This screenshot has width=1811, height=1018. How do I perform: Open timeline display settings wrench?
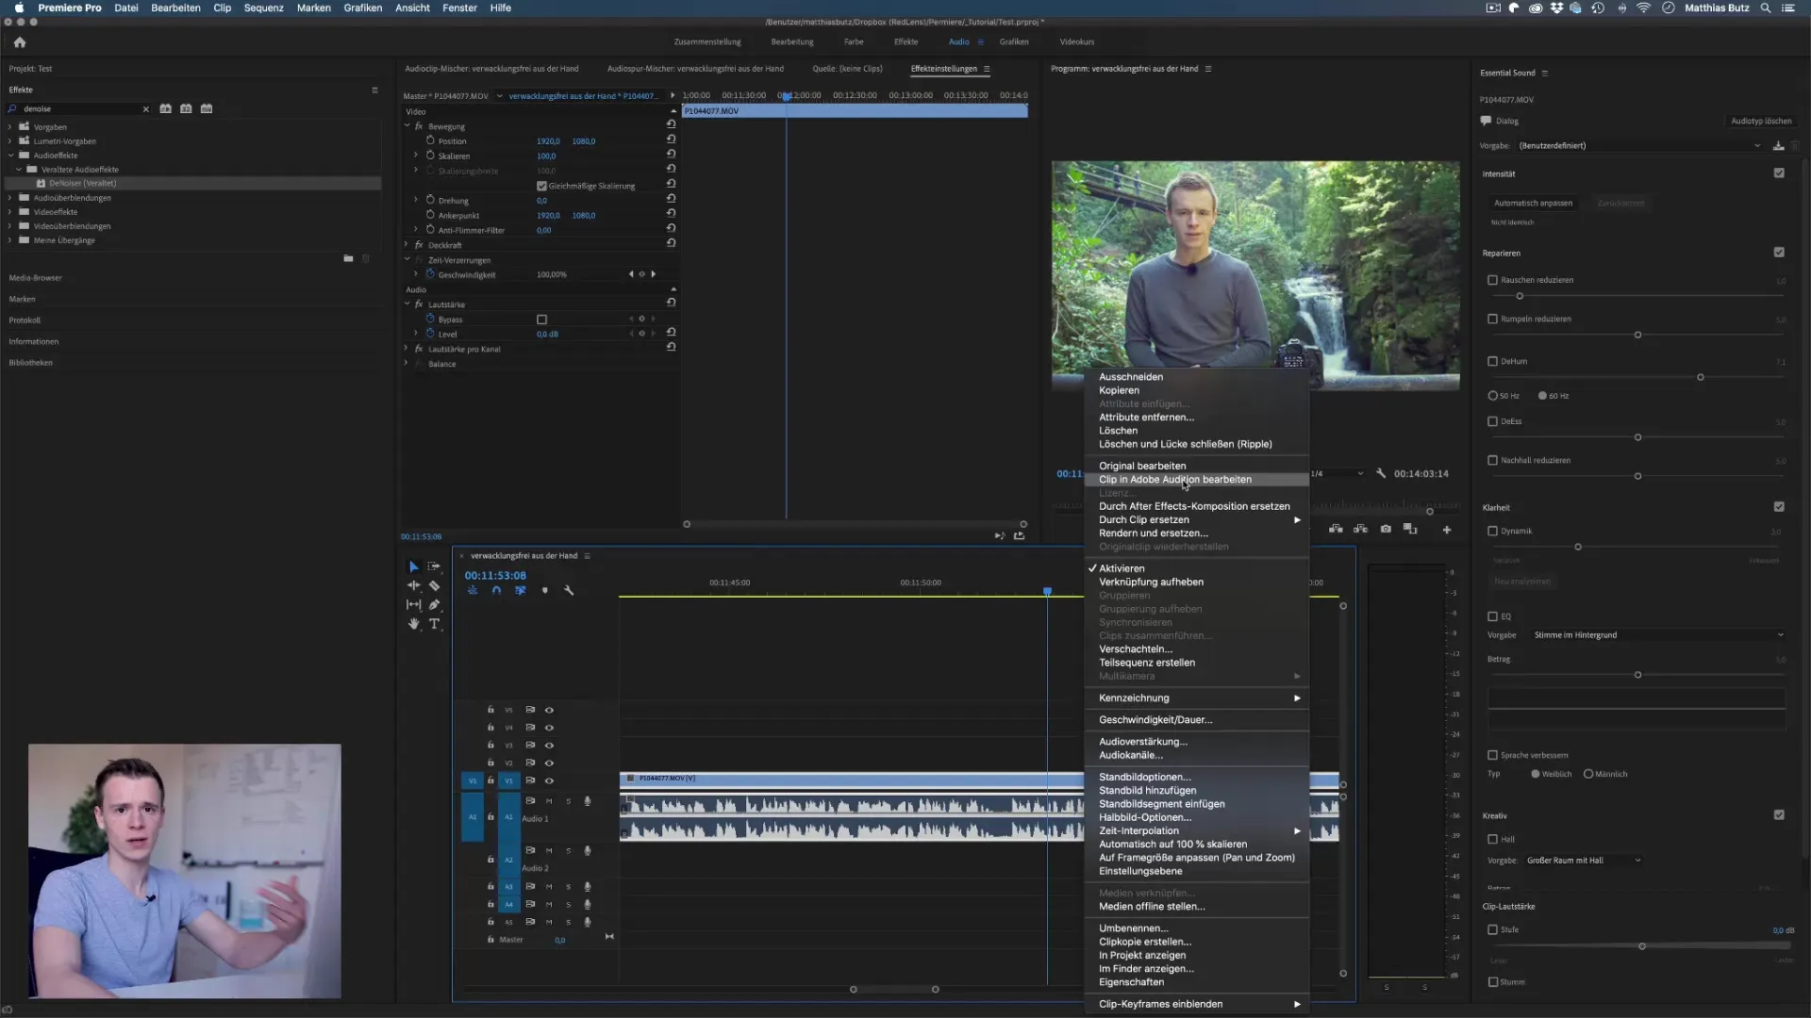coord(569,591)
